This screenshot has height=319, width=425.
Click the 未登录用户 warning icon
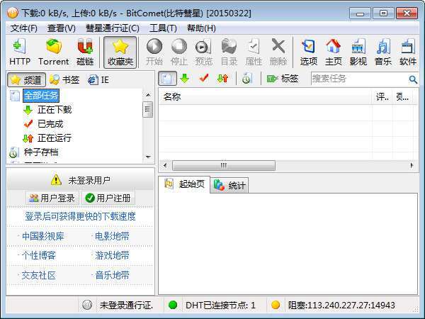[x=56, y=180]
